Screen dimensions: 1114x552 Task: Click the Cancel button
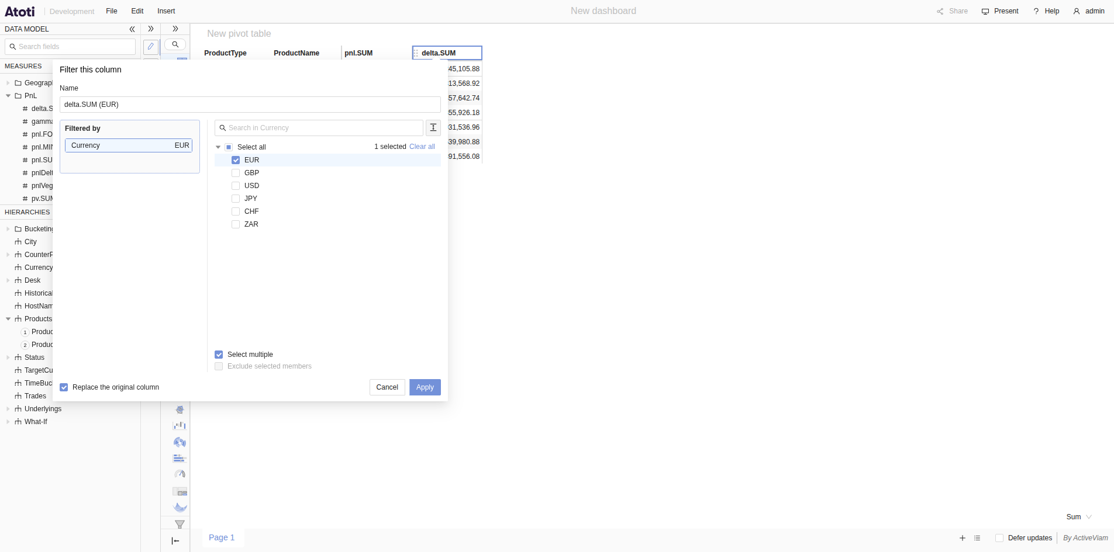click(x=387, y=387)
